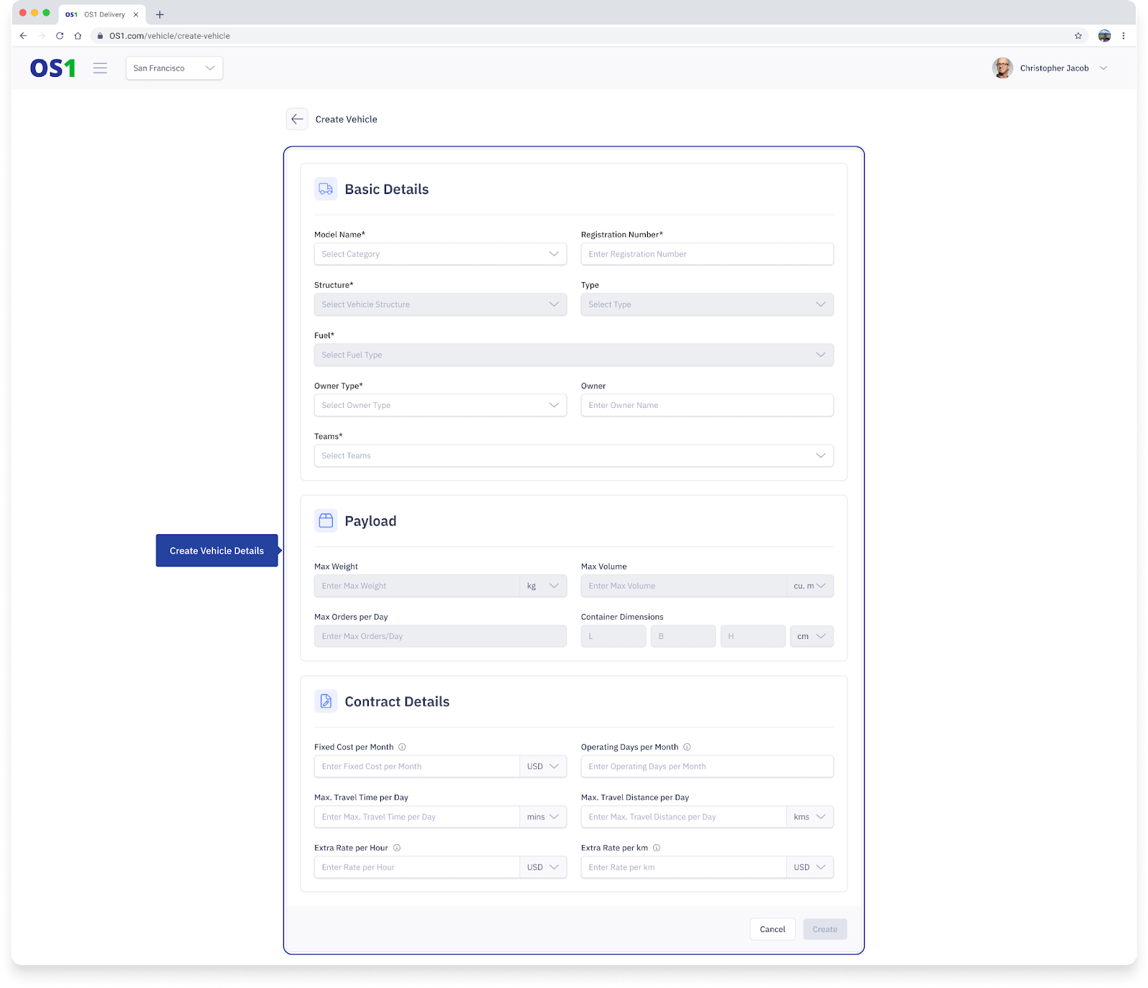This screenshot has width=1148, height=988.
Task: Click the Basic Details heading
Action: (x=387, y=189)
